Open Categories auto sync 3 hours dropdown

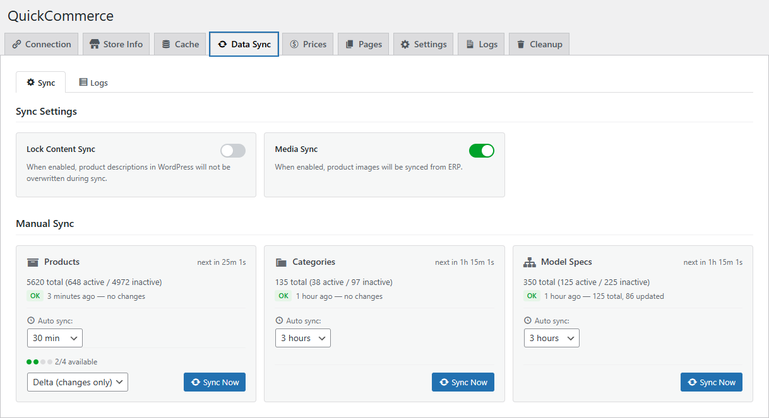(303, 338)
